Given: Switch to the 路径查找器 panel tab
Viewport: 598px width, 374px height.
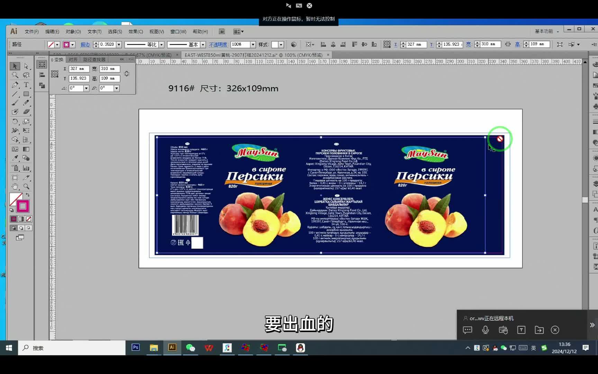Looking at the screenshot, I should point(94,60).
